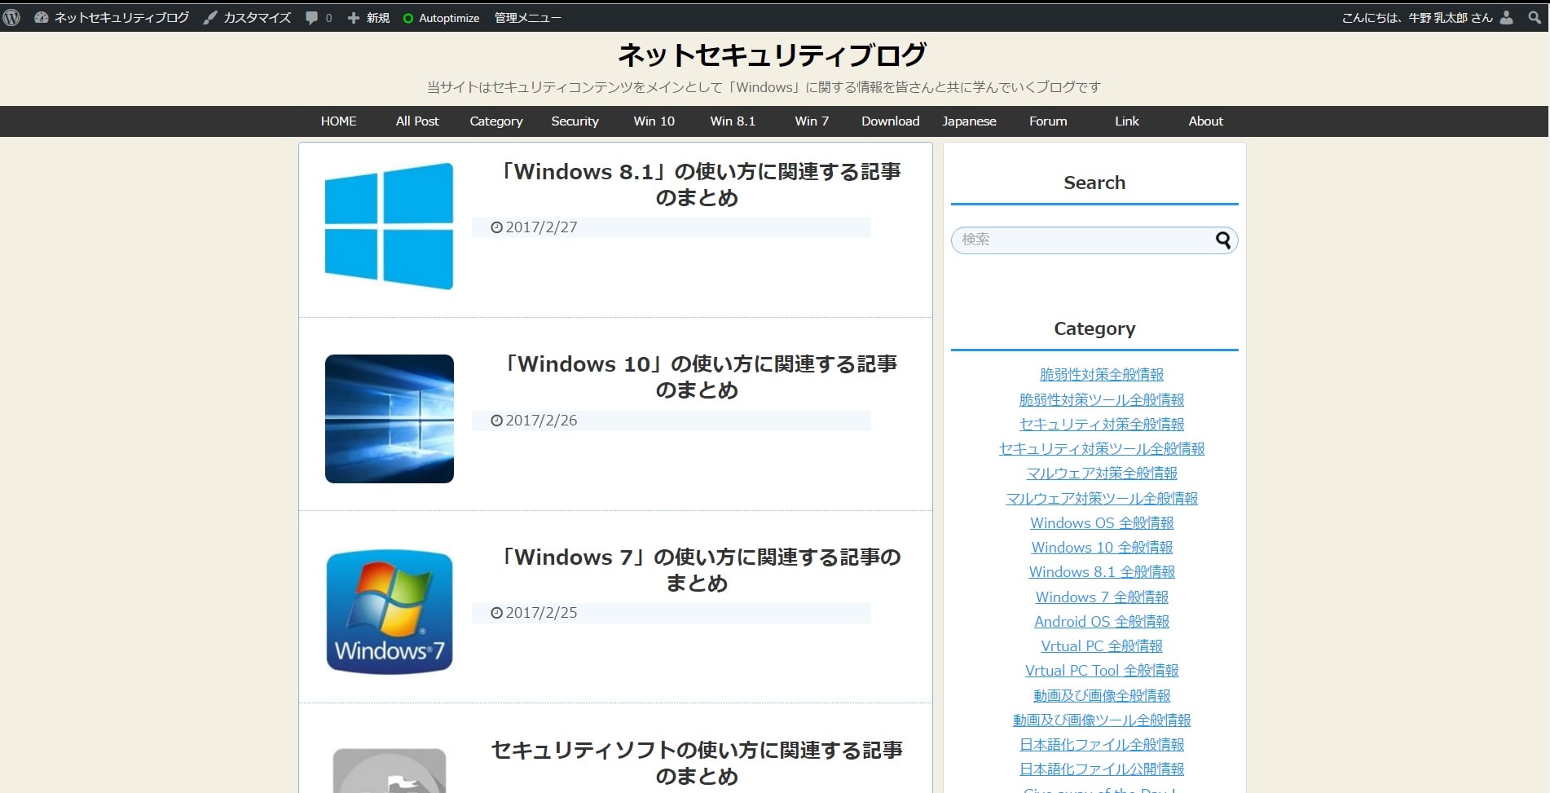Open the 日本語化ファイル公開情報 category link

tap(1102, 769)
